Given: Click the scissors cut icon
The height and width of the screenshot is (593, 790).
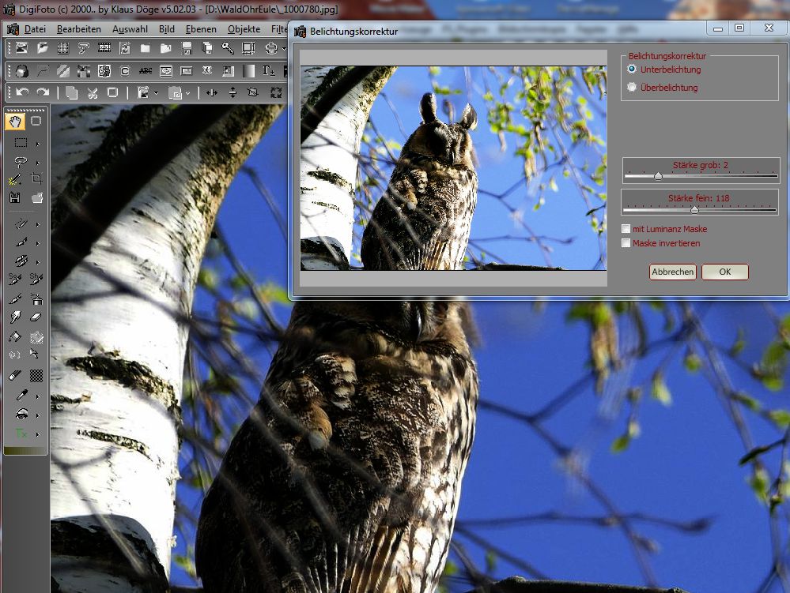Looking at the screenshot, I should (92, 92).
